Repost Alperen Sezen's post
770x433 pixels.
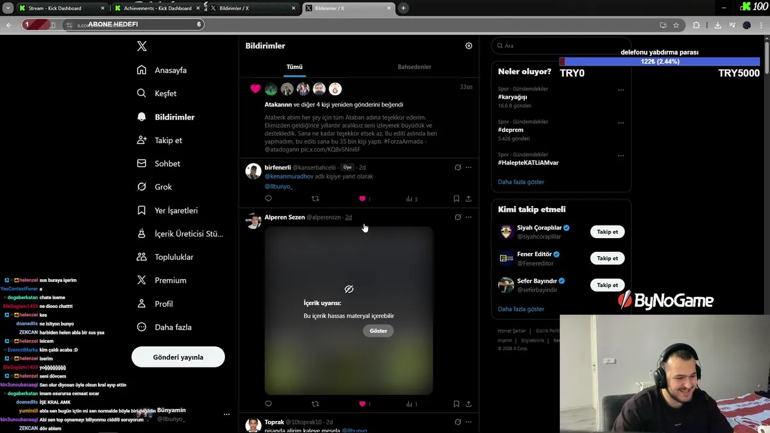315,404
